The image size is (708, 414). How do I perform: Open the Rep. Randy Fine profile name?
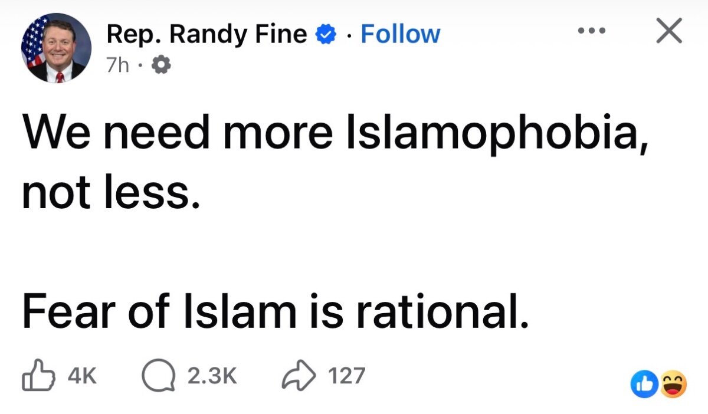click(206, 34)
